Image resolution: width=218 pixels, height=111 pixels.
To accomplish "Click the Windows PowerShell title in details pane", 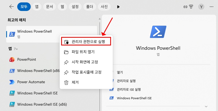I will point(158,48).
